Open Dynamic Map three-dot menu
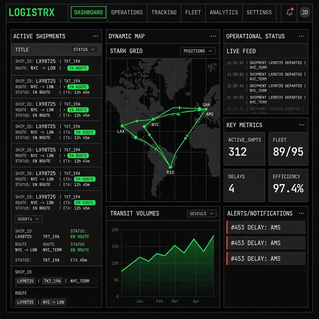This screenshot has width=319, height=319. pos(213,36)
